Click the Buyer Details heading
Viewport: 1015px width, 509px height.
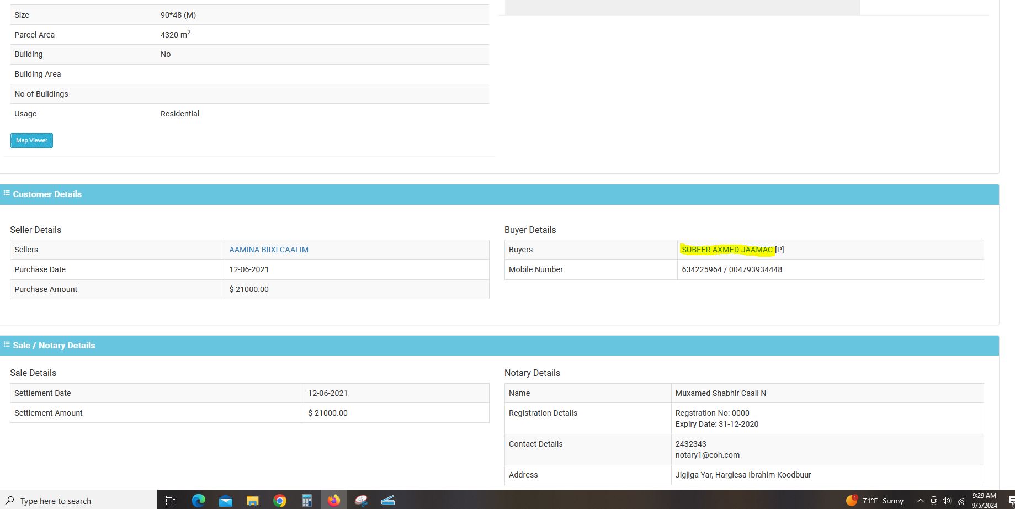530,230
